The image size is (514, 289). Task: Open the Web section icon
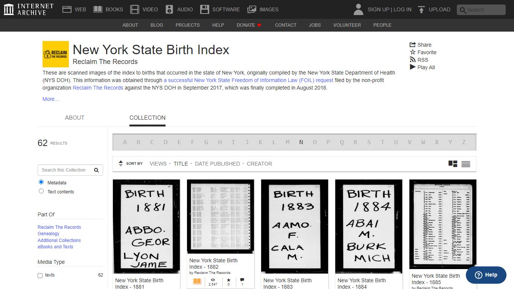tap(67, 9)
